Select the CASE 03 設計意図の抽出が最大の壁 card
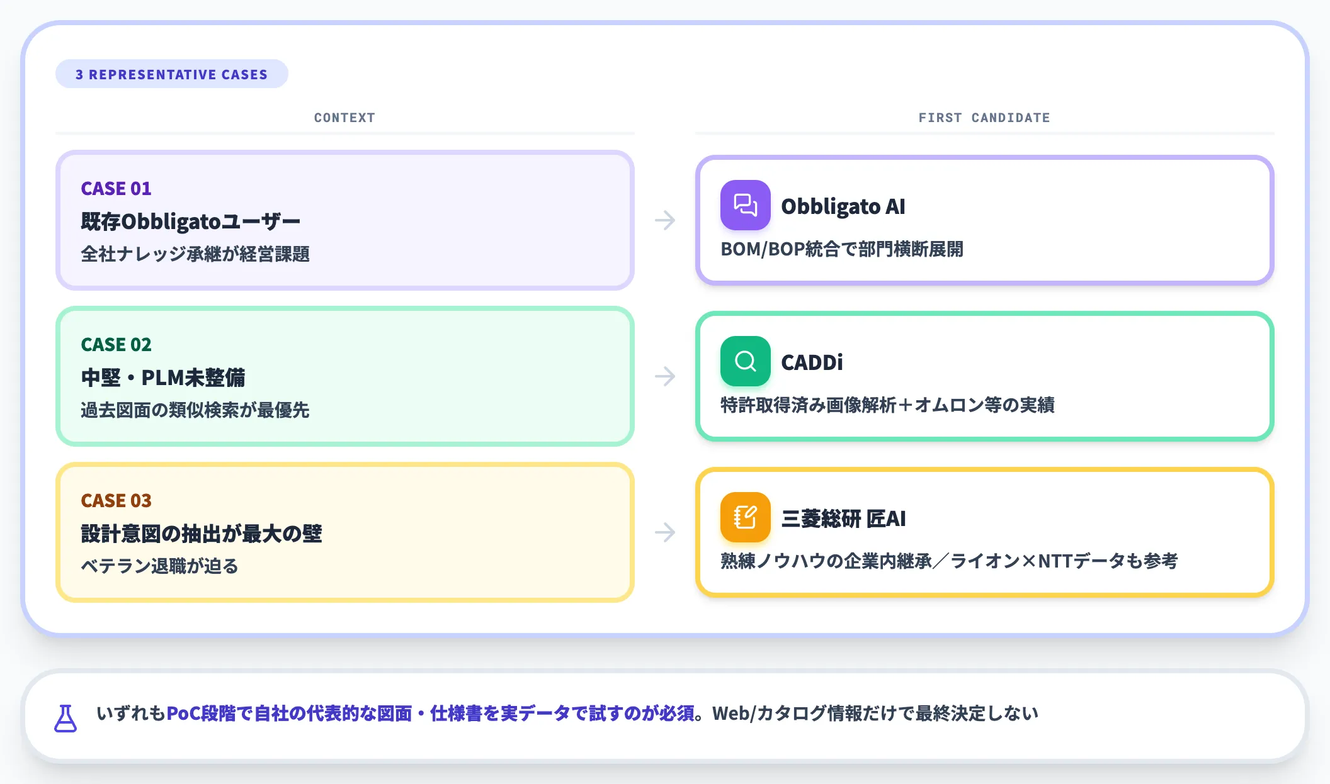1330x784 pixels. point(345,532)
